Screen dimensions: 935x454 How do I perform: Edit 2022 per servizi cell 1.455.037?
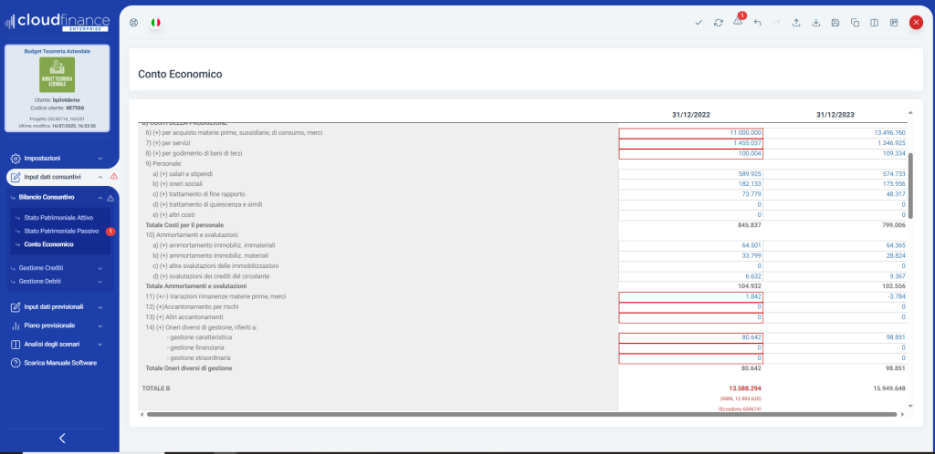click(690, 143)
